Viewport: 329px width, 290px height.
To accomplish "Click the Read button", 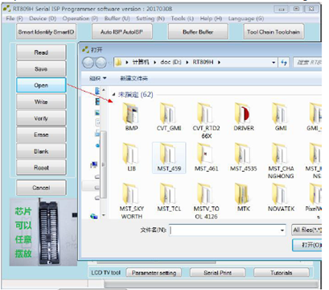I will coord(41,52).
